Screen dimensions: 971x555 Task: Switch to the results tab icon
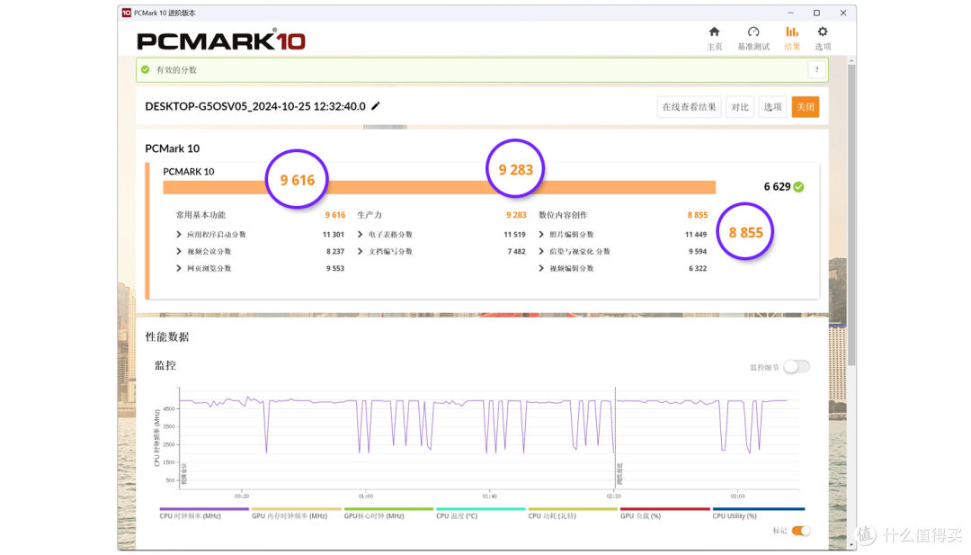(x=792, y=32)
